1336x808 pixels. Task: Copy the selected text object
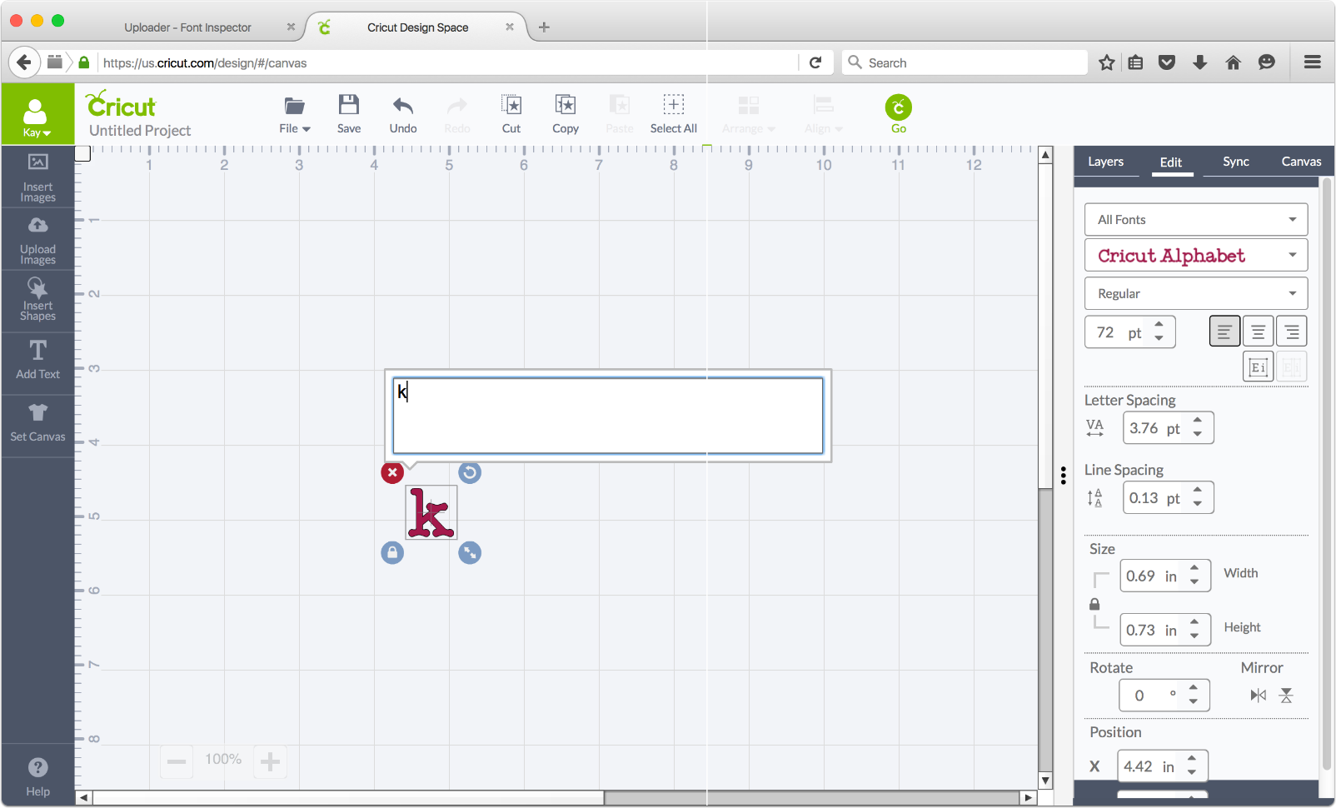coord(566,113)
